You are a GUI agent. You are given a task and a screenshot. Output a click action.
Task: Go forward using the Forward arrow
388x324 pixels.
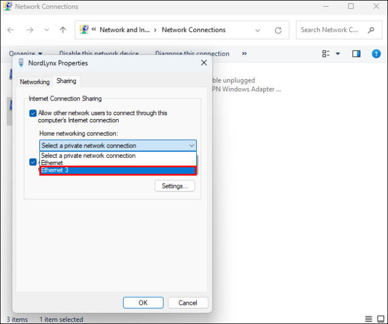[x=30, y=30]
